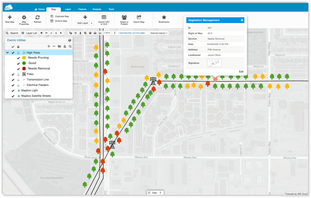Click the GPS locate icon
The height and width of the screenshot is (198, 311).
coord(80,33)
